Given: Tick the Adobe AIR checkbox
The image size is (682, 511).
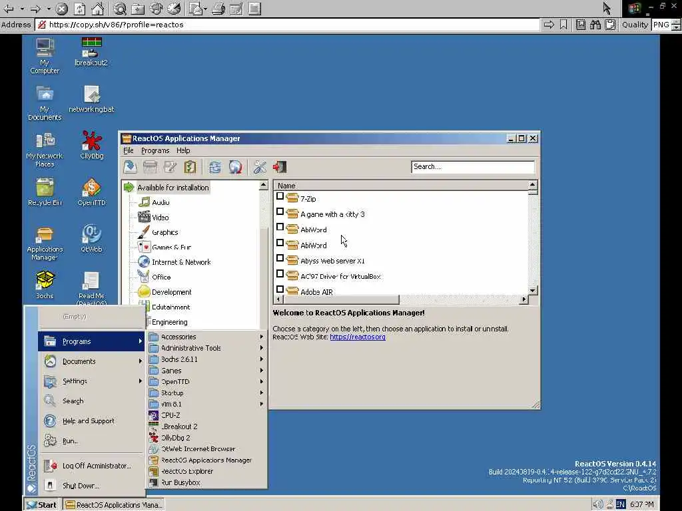Looking at the screenshot, I should tap(280, 289).
